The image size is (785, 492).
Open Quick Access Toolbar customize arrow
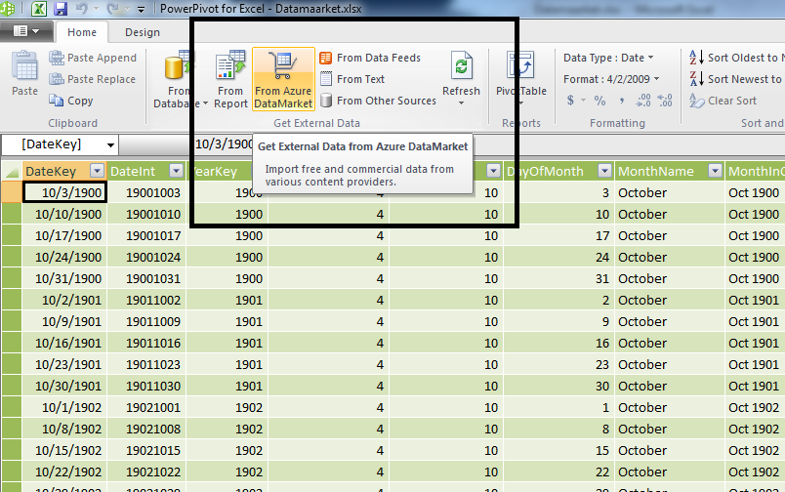(x=142, y=9)
